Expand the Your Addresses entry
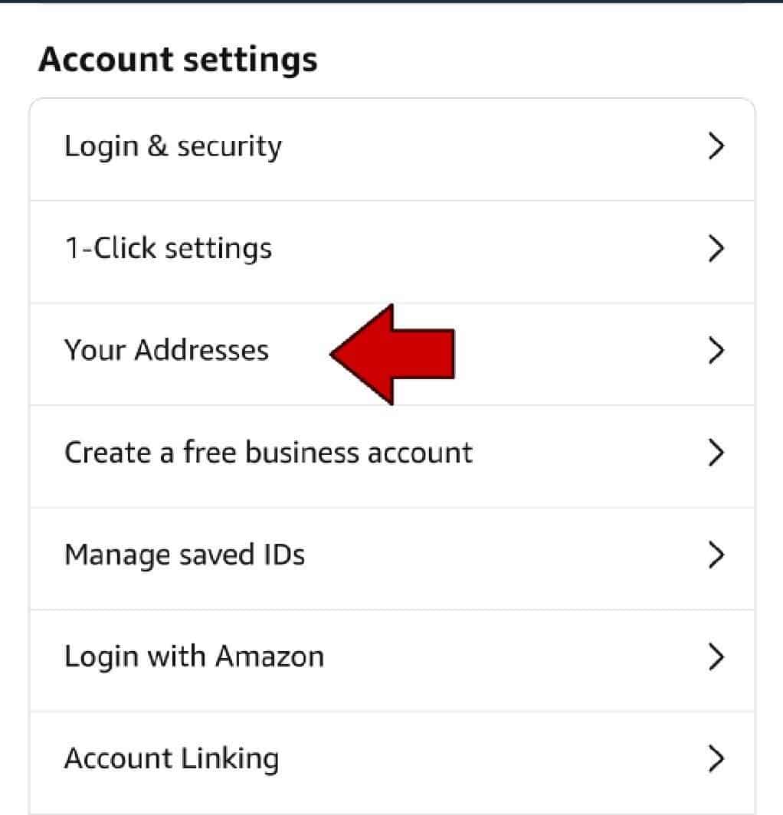783x815 pixels. [x=166, y=350]
